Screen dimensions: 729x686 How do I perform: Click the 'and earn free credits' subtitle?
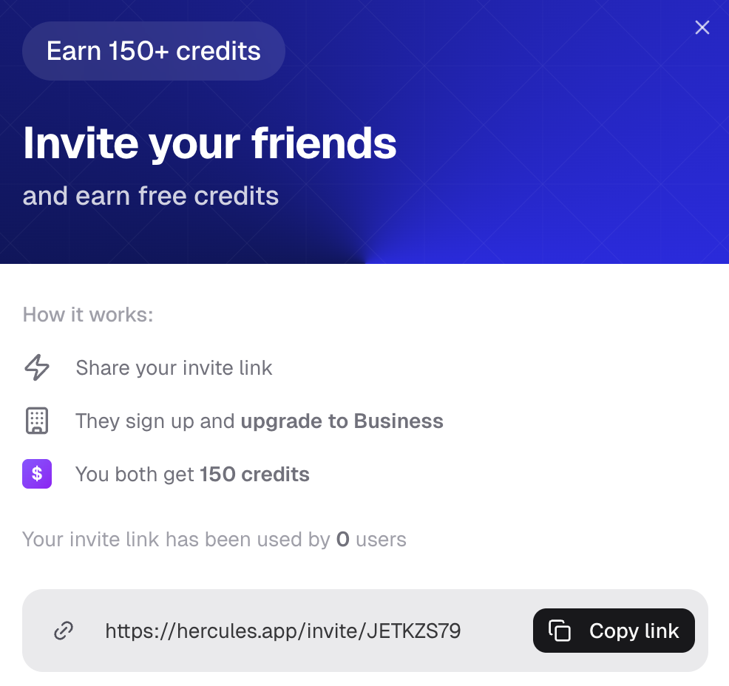coord(150,195)
